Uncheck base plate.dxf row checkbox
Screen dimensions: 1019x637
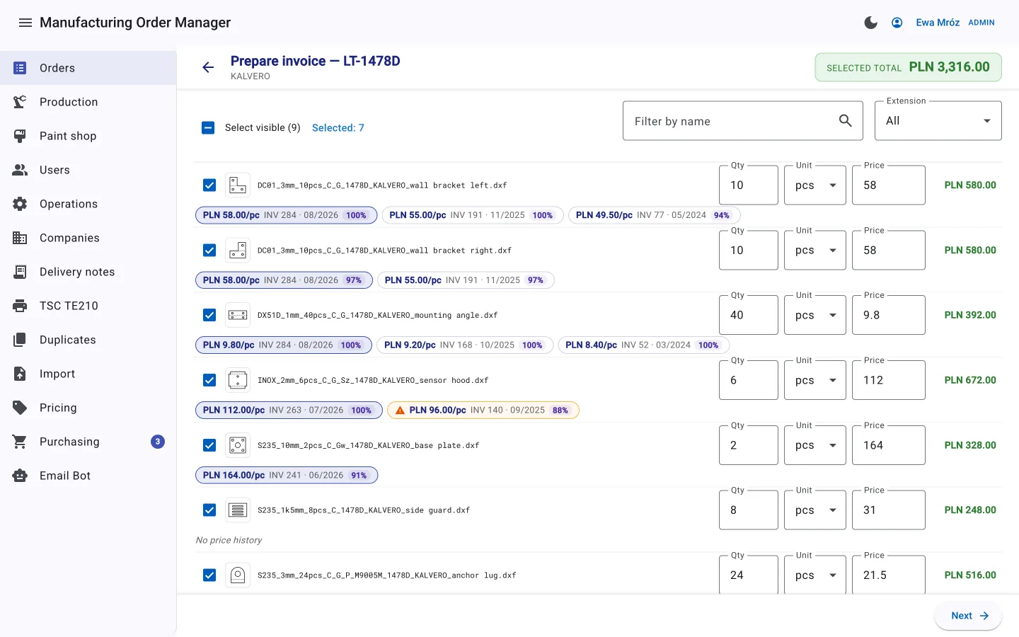pos(209,445)
